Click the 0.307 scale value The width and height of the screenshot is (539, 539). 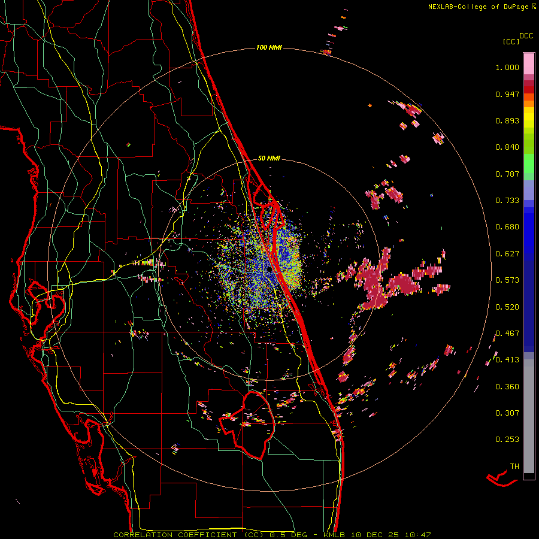pos(507,413)
